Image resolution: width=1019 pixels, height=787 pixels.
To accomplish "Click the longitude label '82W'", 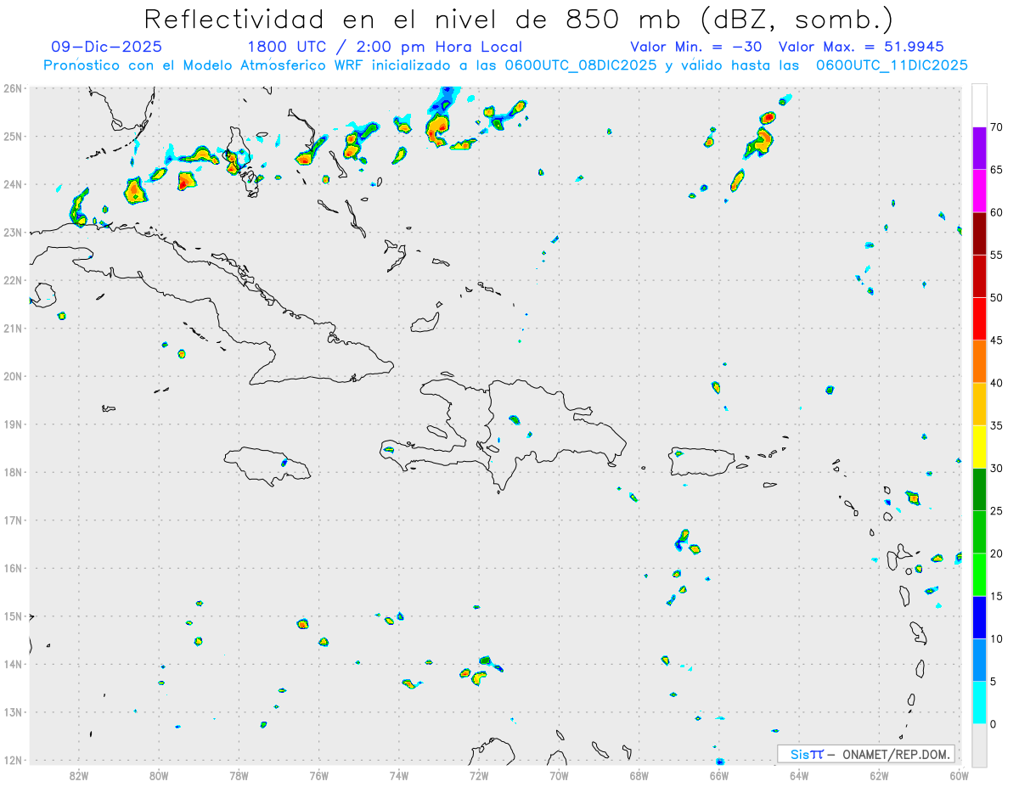I will pos(79,775).
